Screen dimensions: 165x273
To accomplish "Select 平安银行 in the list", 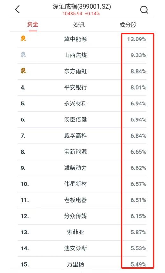I will [x=82, y=87].
